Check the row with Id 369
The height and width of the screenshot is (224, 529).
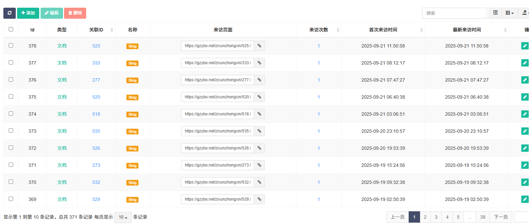click(x=11, y=199)
